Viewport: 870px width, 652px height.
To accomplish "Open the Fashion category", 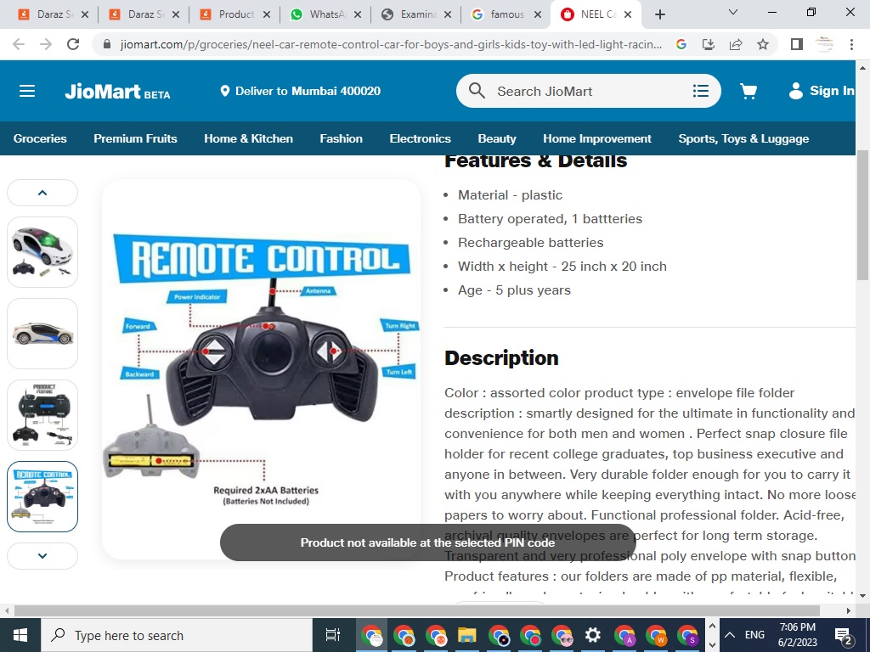I will [x=342, y=138].
